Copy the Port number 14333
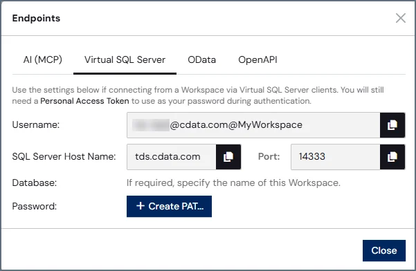 click(x=392, y=157)
